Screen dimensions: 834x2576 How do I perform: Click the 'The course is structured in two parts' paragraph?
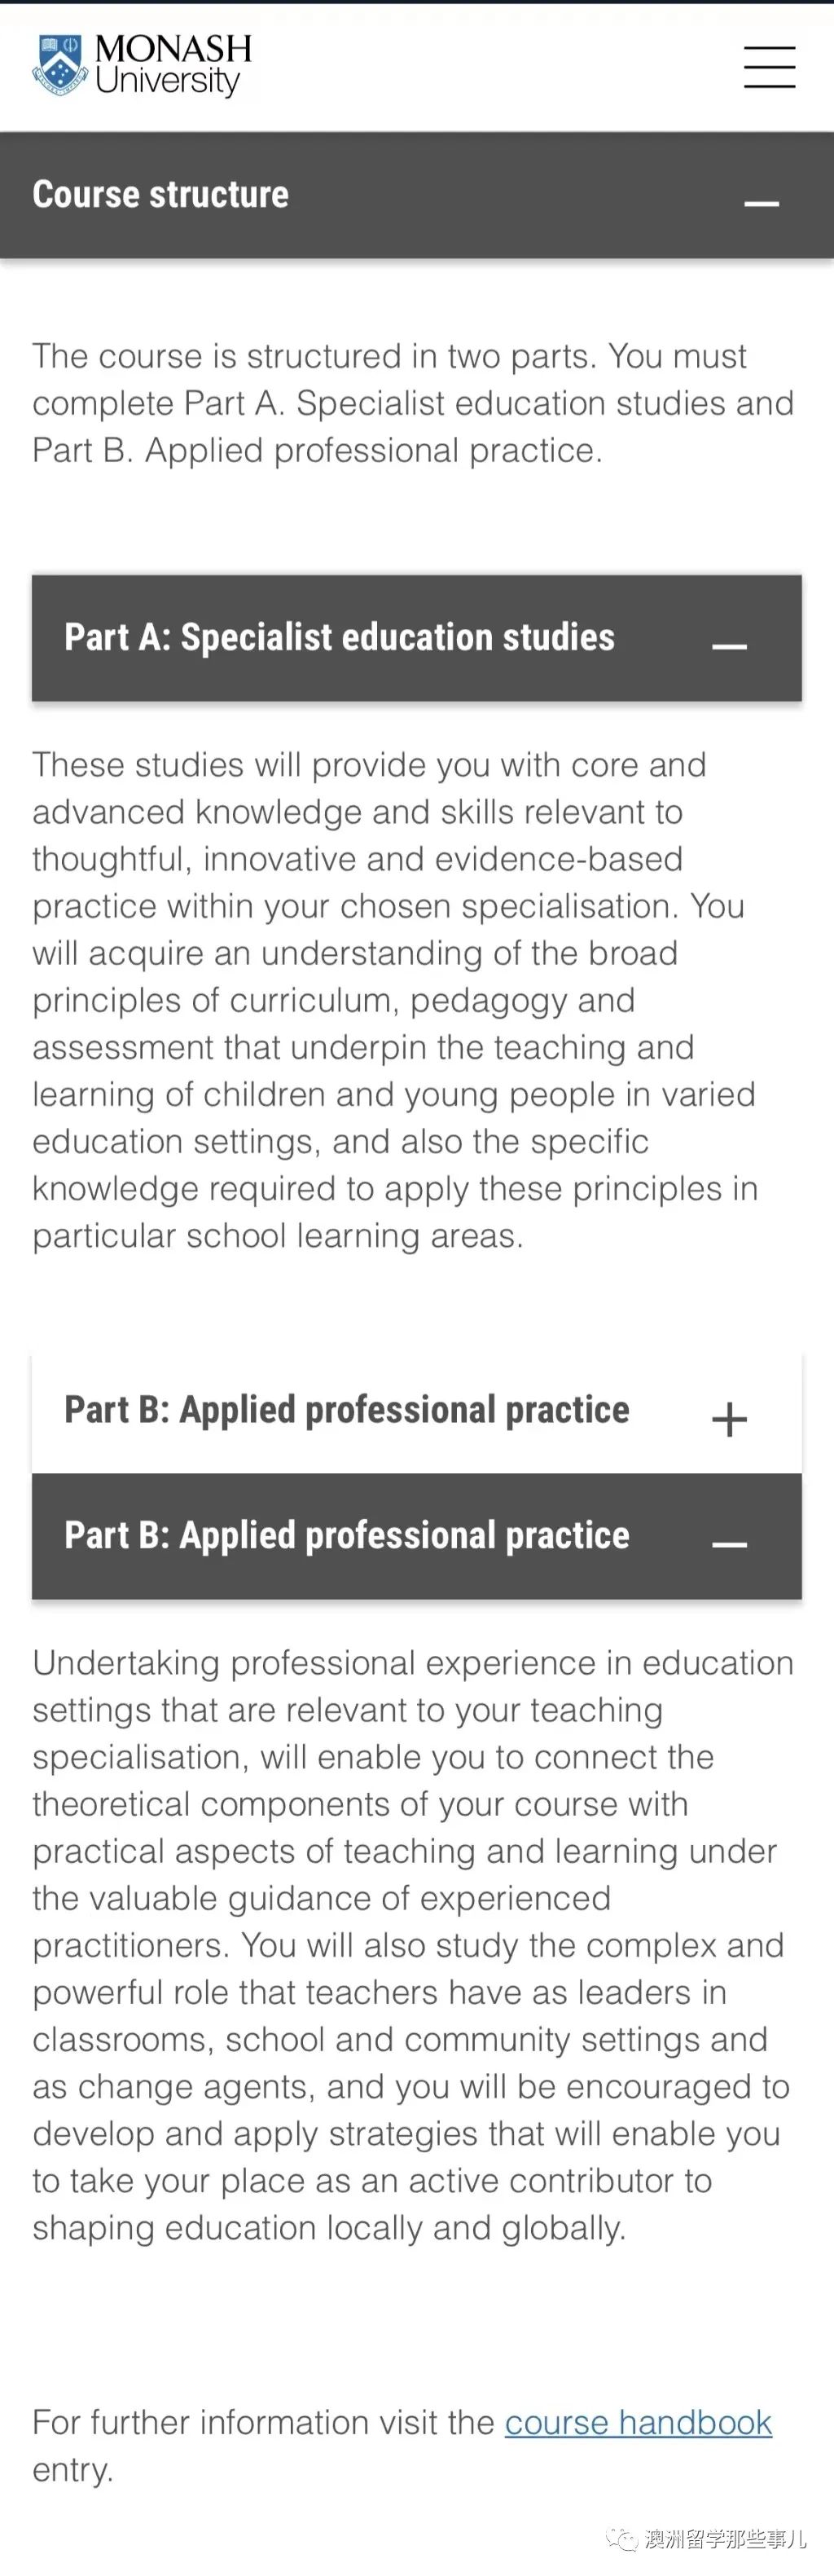click(413, 403)
